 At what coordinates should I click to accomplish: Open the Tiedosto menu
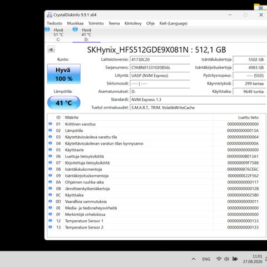[x=55, y=23]
